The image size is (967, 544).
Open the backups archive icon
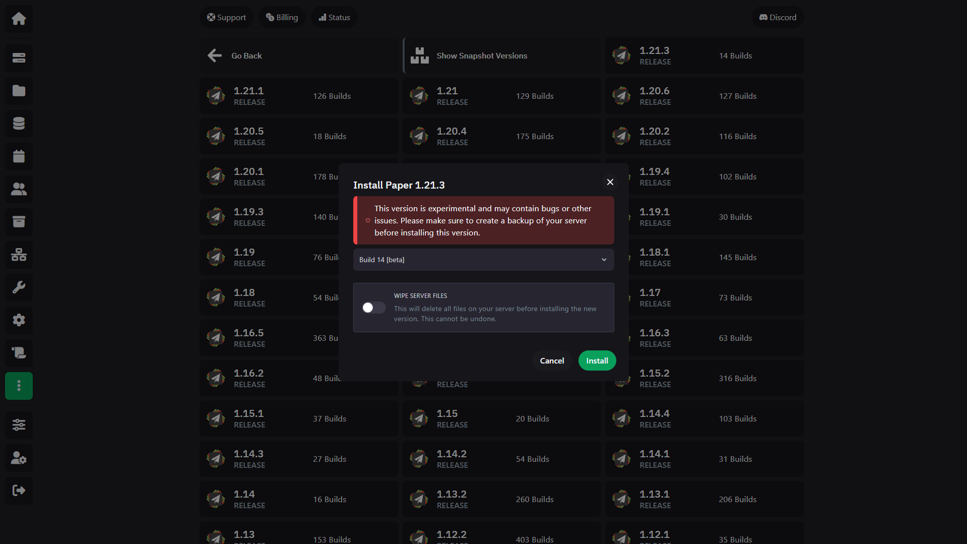click(19, 222)
